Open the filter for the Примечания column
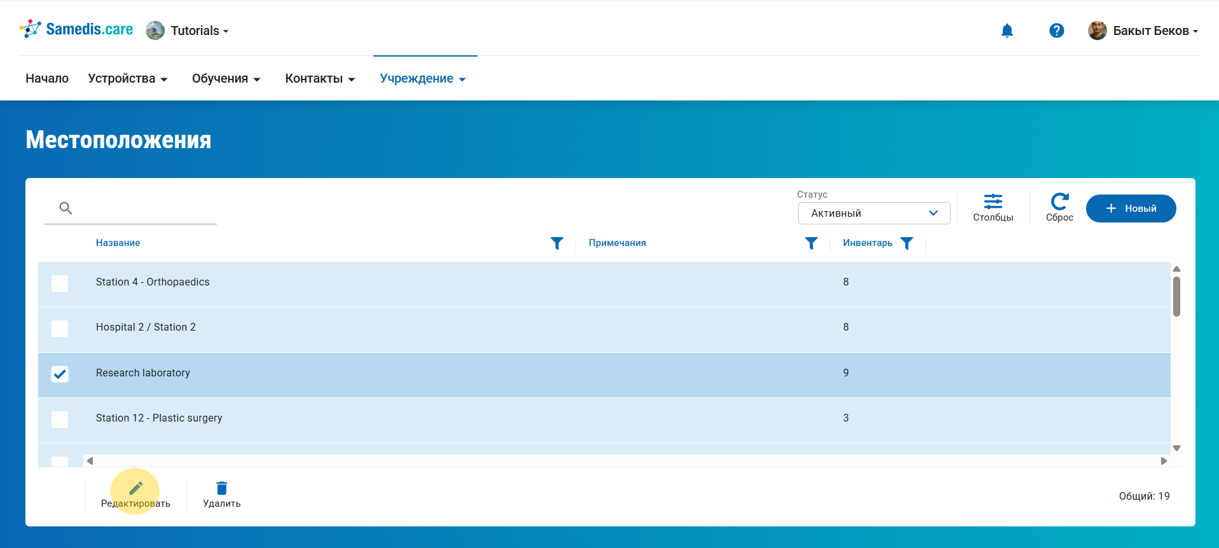The height and width of the screenshot is (548, 1219). coord(811,243)
